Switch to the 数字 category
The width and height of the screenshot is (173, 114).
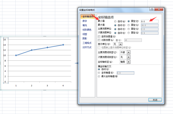(x=84, y=21)
